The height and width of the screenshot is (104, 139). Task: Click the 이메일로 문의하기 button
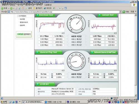24,34
